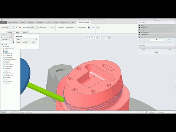Image resolution: width=176 pixels, height=132 pixels.
Task: Expand the Gouge Report section
Action: point(157,37)
